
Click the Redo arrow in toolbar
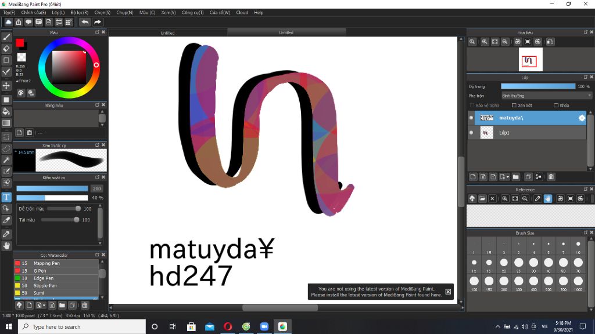pos(98,22)
